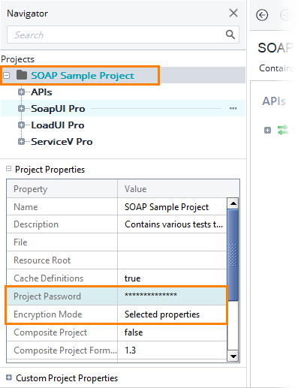Open SoapUI Pro ellipsis menu
The height and width of the screenshot is (388, 298).
point(233,108)
